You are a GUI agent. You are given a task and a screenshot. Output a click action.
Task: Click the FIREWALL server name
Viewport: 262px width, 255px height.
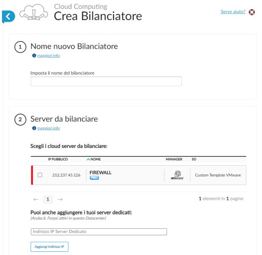pyautogui.click(x=100, y=172)
